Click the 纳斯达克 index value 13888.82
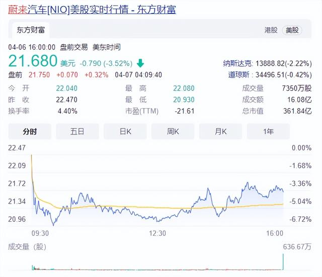This screenshot has height=277, width=322. [270, 64]
